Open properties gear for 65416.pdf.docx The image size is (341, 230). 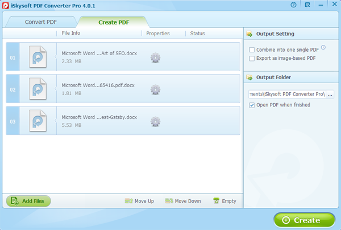pyautogui.click(x=155, y=89)
